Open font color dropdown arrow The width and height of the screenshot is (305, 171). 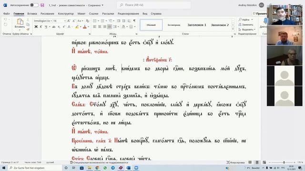[88, 27]
